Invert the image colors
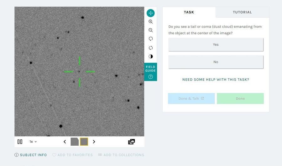 pos(151,56)
